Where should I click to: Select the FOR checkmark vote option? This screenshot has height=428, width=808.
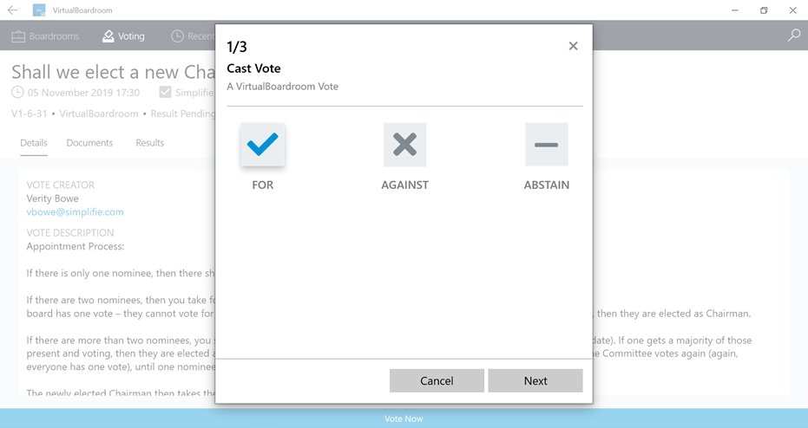coord(263,145)
